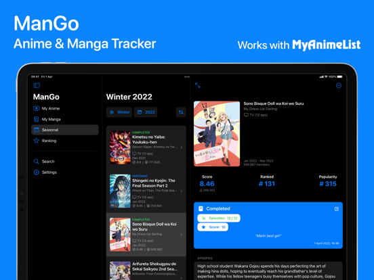Toggle the sidebar panel icon
This screenshot has height=280, width=374.
point(37,85)
